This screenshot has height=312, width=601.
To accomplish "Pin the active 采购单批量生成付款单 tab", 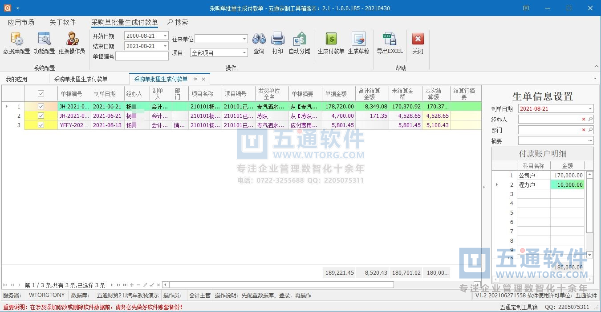I will [195, 79].
